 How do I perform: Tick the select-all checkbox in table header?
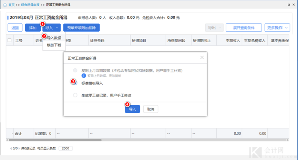point(10,41)
